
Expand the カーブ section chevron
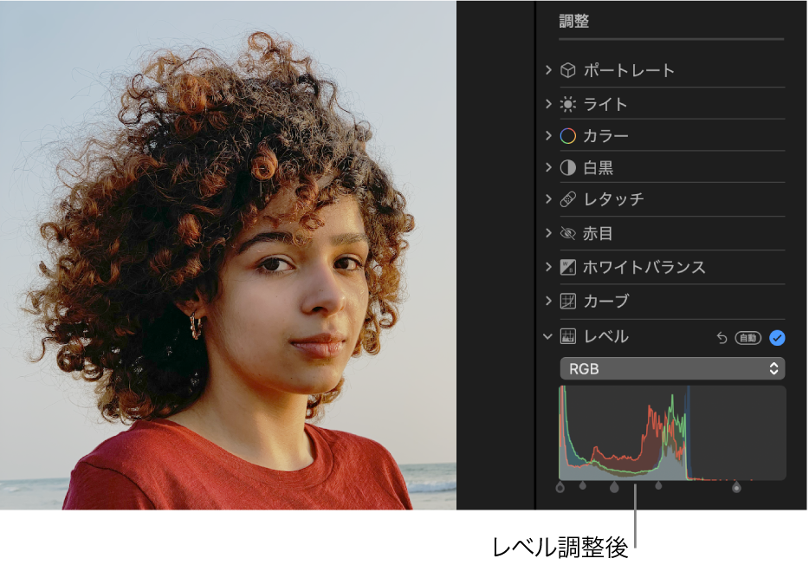548,301
